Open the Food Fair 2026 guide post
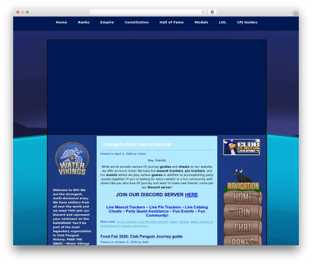This screenshot has height=264, width=312. coord(141,237)
